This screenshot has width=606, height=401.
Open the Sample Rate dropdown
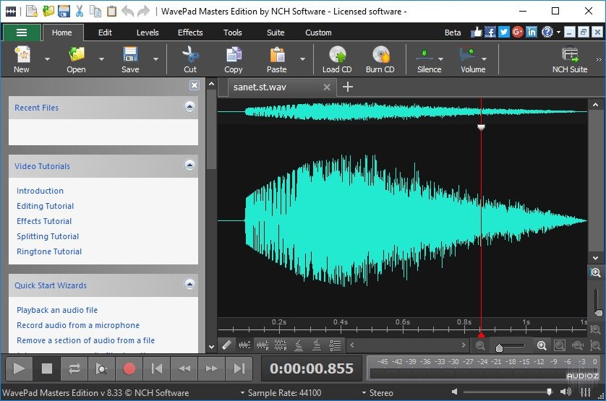[283, 393]
